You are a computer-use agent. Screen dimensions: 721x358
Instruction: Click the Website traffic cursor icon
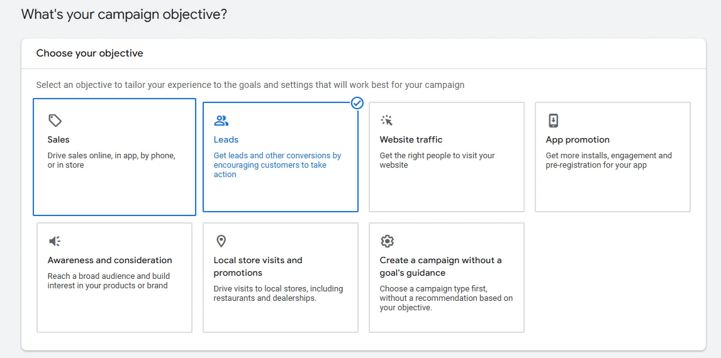coord(387,120)
